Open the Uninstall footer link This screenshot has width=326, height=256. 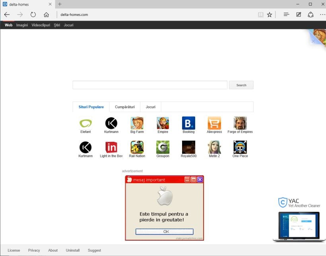coord(73,250)
